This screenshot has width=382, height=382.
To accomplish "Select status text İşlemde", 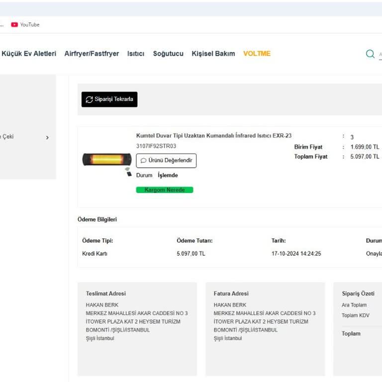I will point(168,175).
